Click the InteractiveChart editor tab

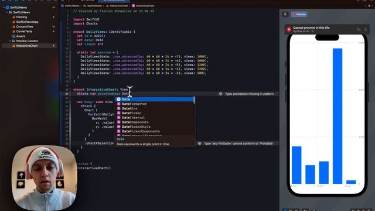tap(115, 1)
